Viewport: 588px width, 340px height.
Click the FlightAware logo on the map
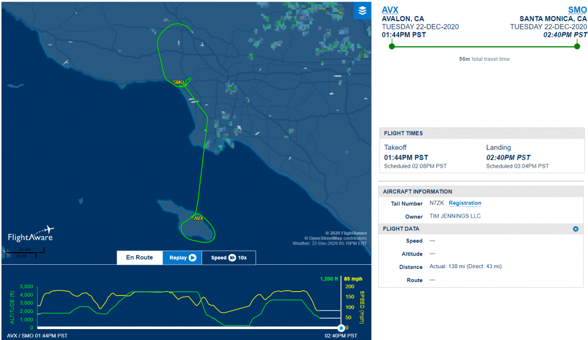[x=30, y=233]
